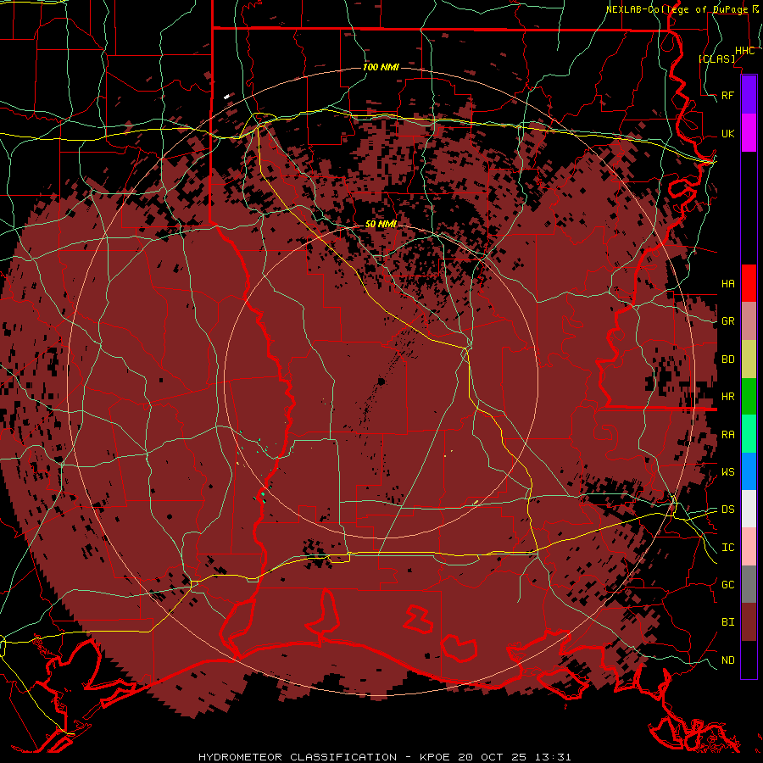Click the RF purple legend swatch

point(749,95)
